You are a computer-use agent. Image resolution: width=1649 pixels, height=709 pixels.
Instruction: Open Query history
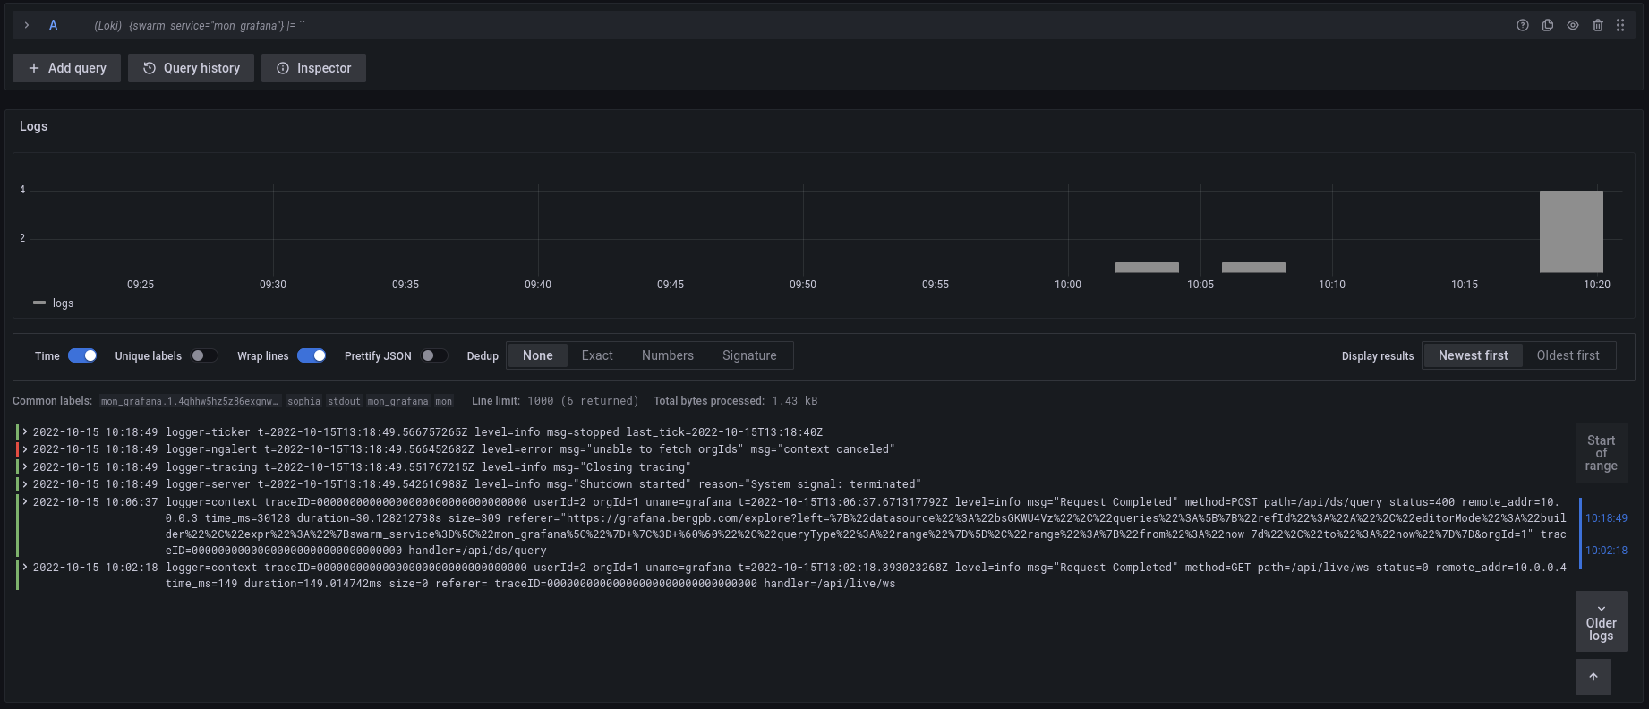click(191, 68)
